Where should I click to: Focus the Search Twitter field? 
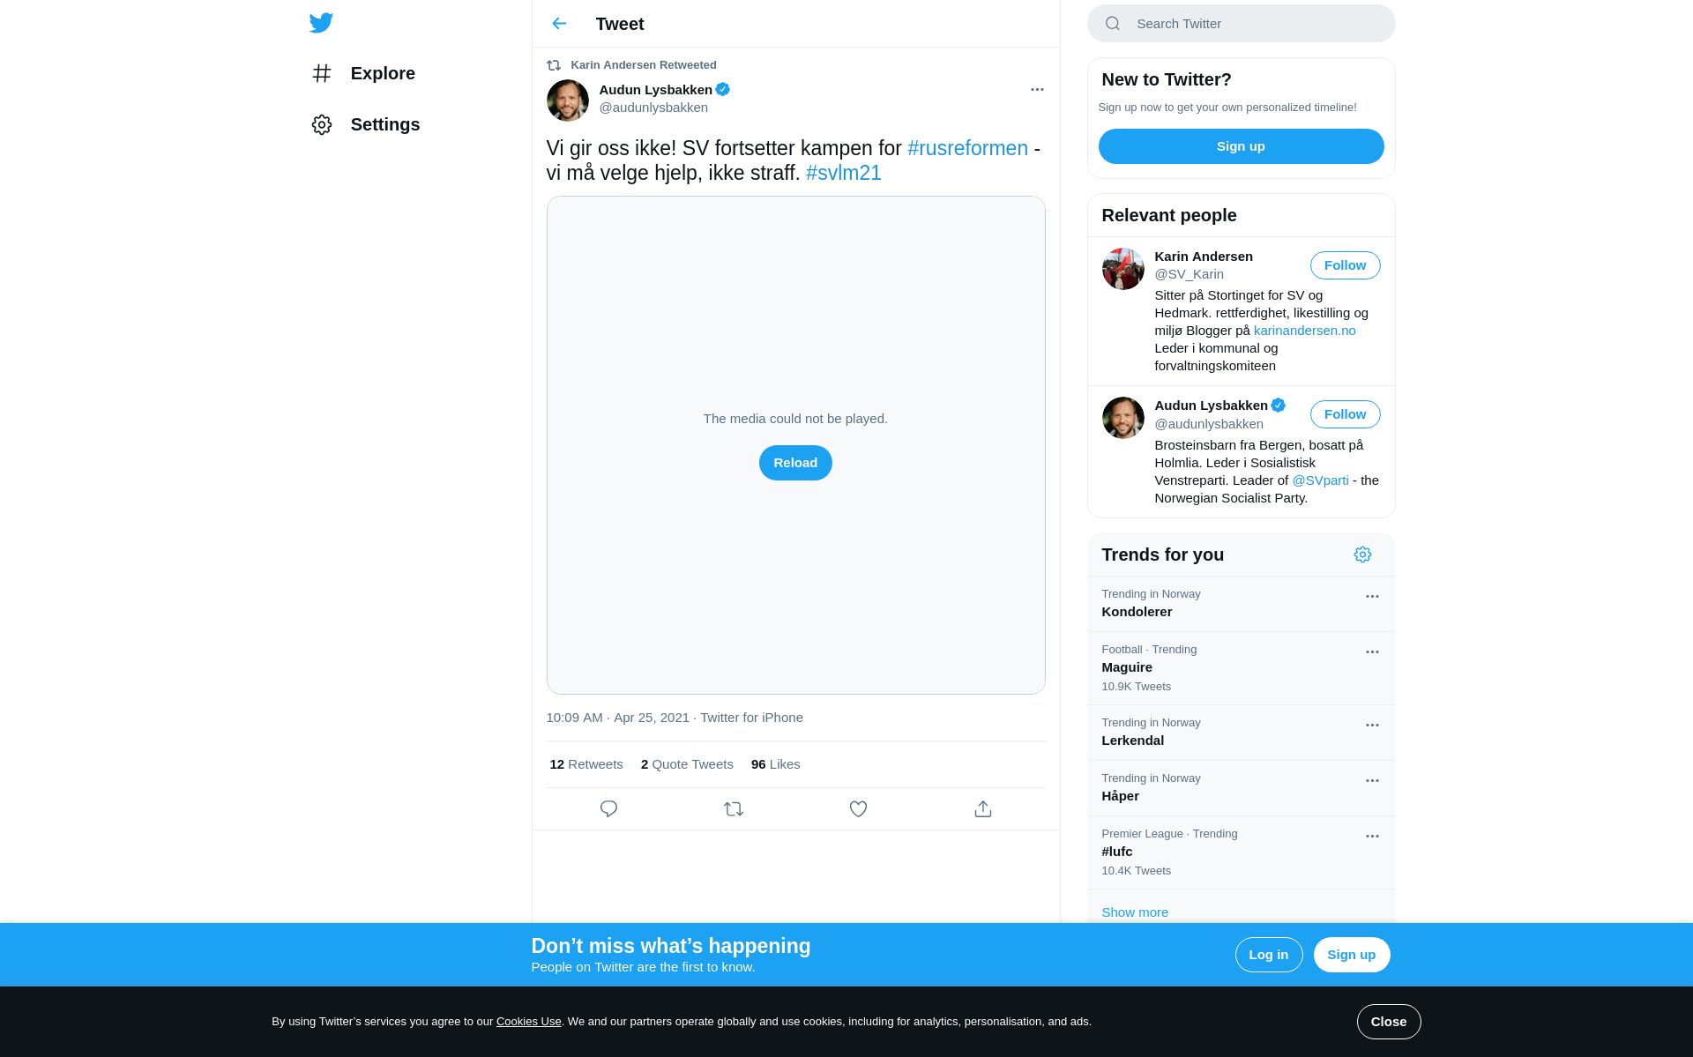pyautogui.click(x=1241, y=24)
